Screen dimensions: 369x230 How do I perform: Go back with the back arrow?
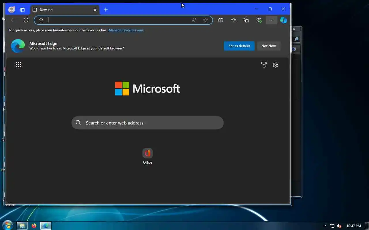point(13,20)
